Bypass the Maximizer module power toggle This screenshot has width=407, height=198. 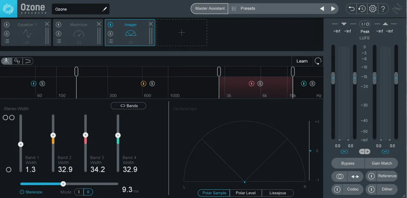click(59, 25)
